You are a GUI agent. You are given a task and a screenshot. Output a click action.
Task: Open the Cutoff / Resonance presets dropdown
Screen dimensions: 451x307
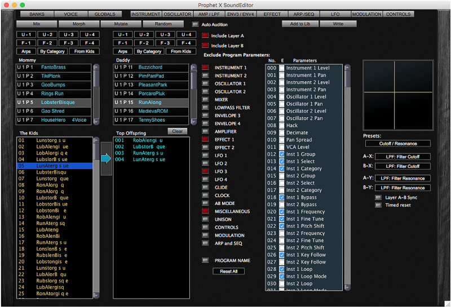pos(397,144)
